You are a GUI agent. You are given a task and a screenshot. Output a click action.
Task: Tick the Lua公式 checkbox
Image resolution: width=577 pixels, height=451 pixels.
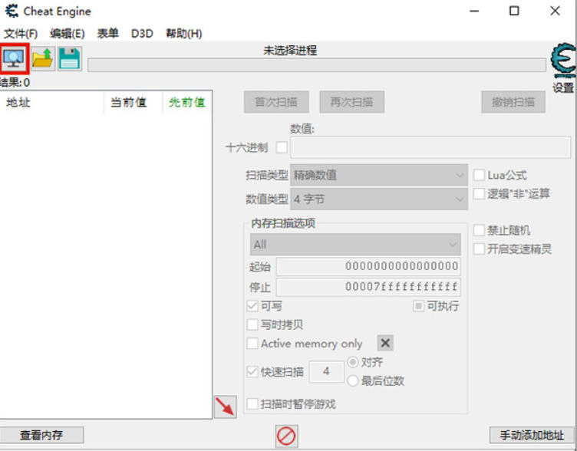coord(479,175)
